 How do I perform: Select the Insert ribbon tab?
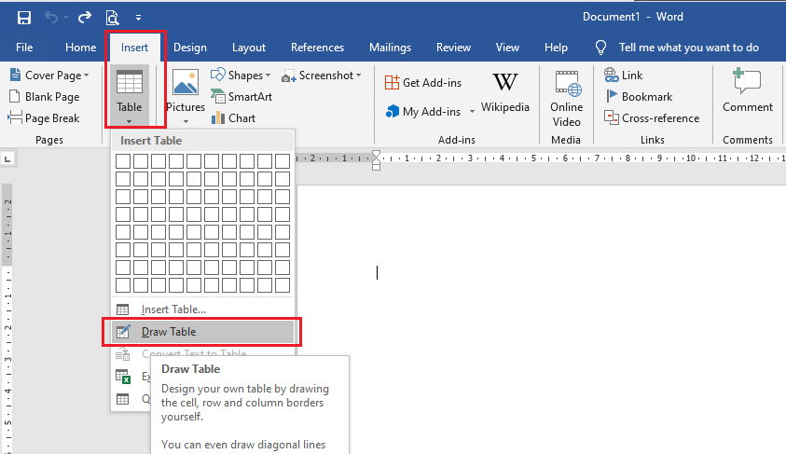(x=134, y=48)
